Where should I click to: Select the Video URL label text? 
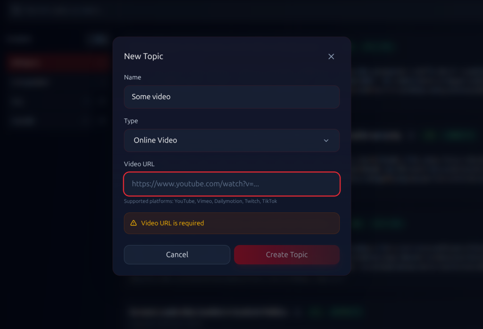click(x=139, y=164)
